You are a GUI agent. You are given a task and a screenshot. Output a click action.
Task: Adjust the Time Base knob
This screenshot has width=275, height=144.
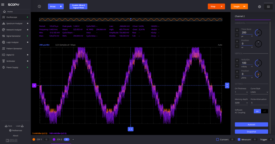pyautogui.click(x=258, y=33)
